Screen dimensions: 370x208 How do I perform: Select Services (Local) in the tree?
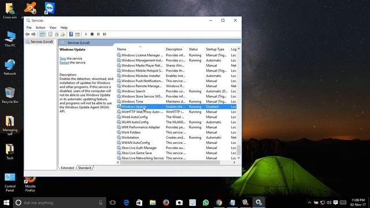pyautogui.click(x=39, y=42)
